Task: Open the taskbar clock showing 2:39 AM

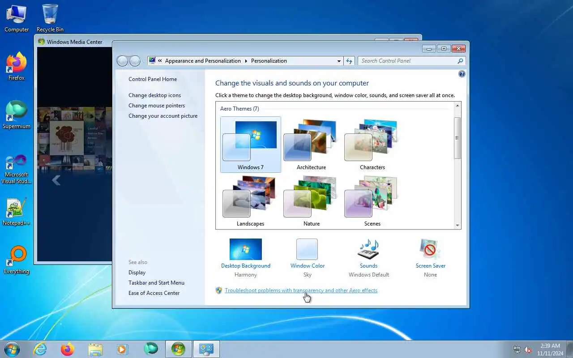Action: (550, 349)
